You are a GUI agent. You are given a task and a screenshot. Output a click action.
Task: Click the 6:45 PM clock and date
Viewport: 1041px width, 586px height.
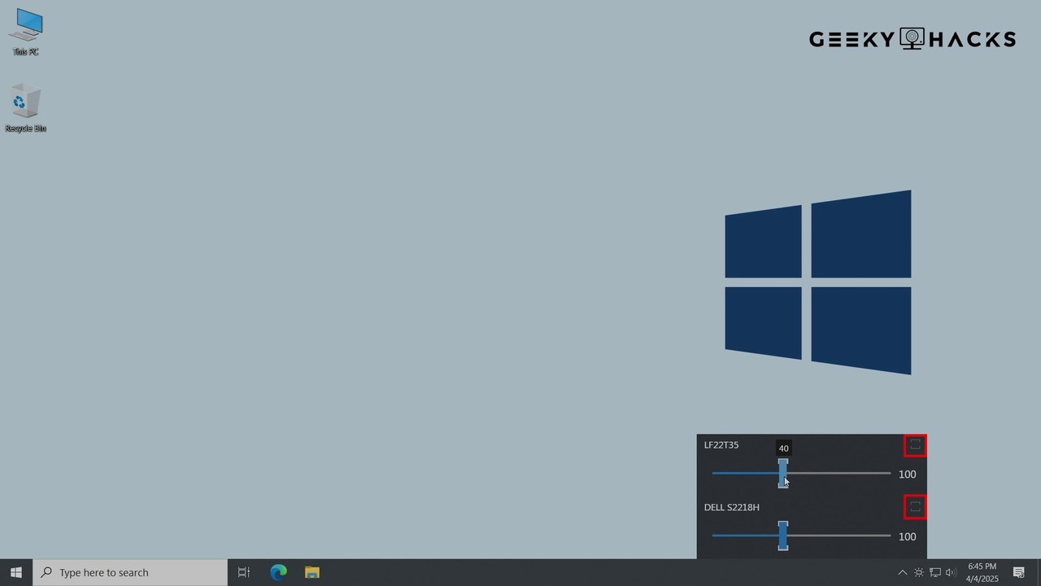click(x=982, y=572)
